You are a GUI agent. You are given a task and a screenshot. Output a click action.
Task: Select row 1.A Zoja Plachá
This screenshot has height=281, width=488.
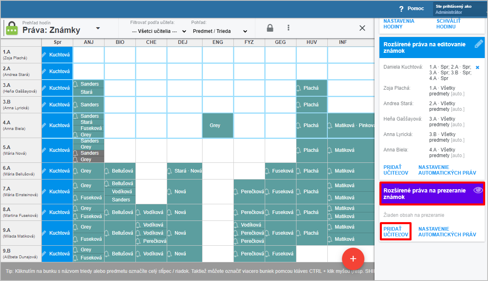tap(21, 55)
